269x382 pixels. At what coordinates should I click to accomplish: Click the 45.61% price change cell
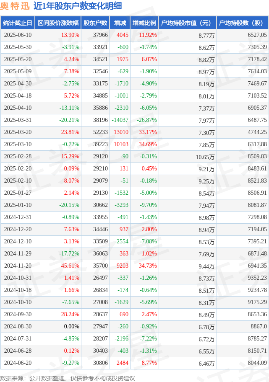[x=70, y=266]
